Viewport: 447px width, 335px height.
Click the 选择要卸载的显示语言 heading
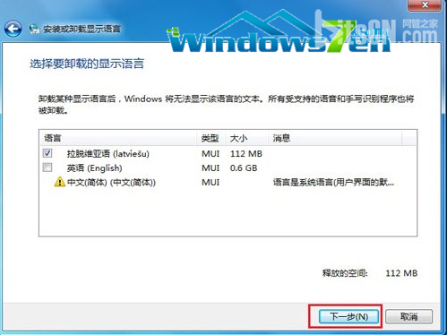87,64
